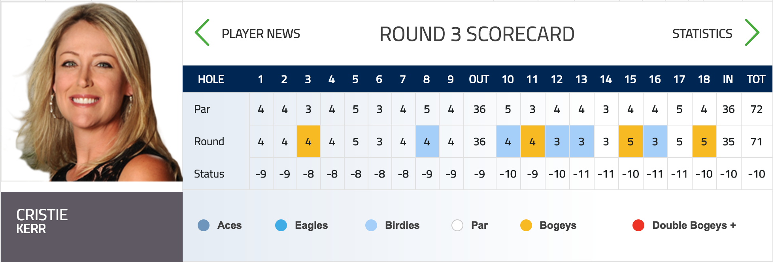Click the Bogeys legend circle
Screen dimensions: 774x262
click(x=526, y=225)
